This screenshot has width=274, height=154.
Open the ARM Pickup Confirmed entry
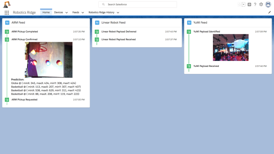tap(24, 39)
